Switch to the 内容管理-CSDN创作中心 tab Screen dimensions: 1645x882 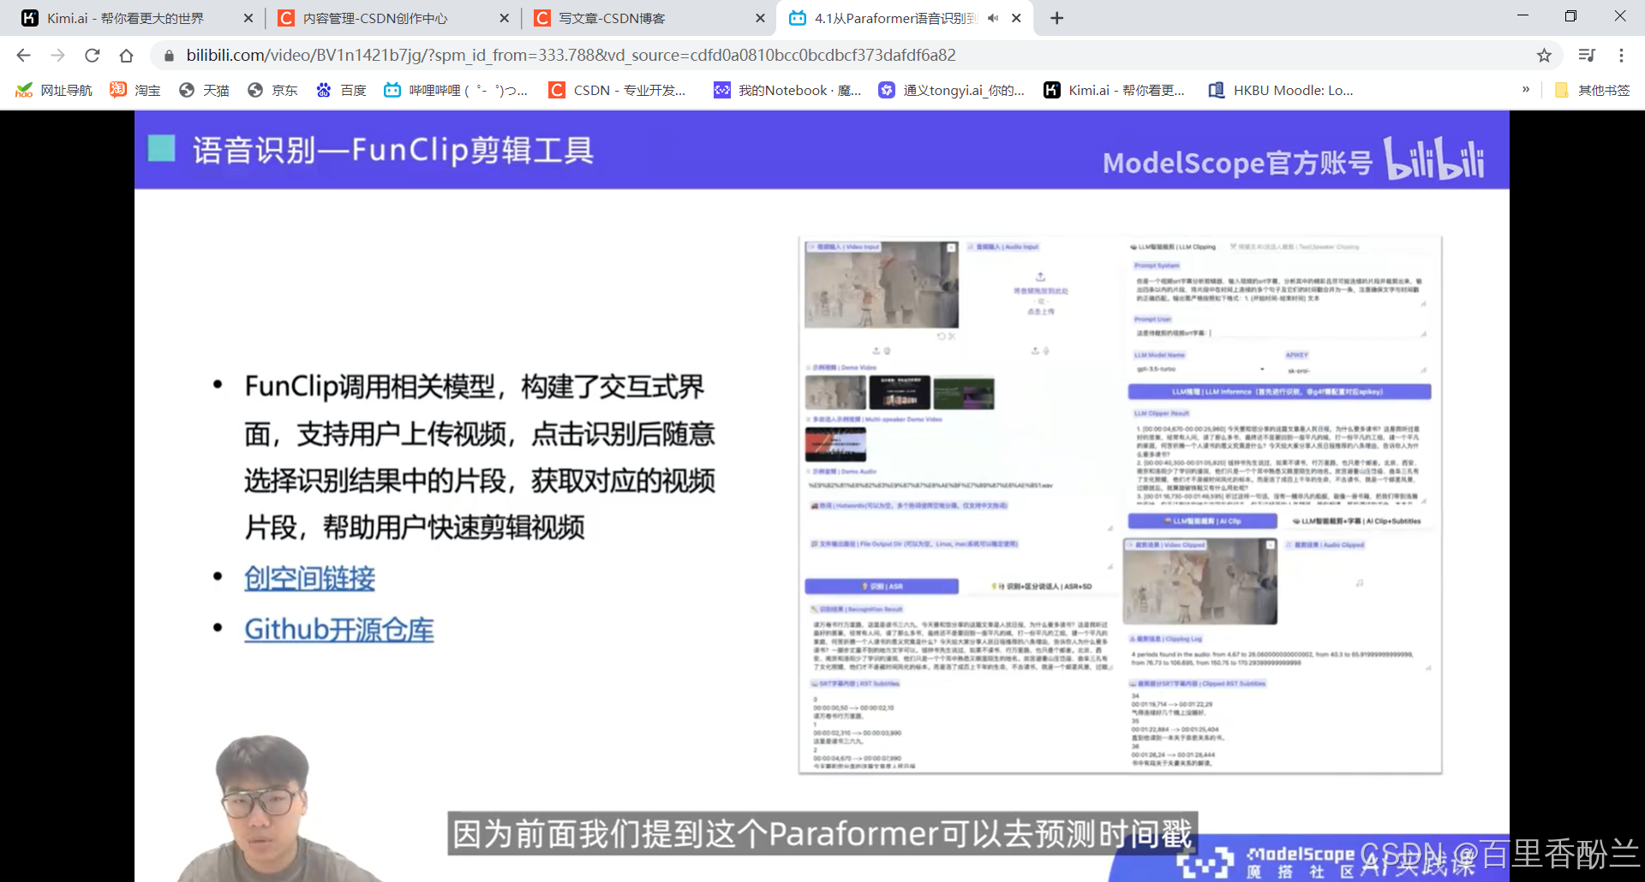pyautogui.click(x=375, y=18)
